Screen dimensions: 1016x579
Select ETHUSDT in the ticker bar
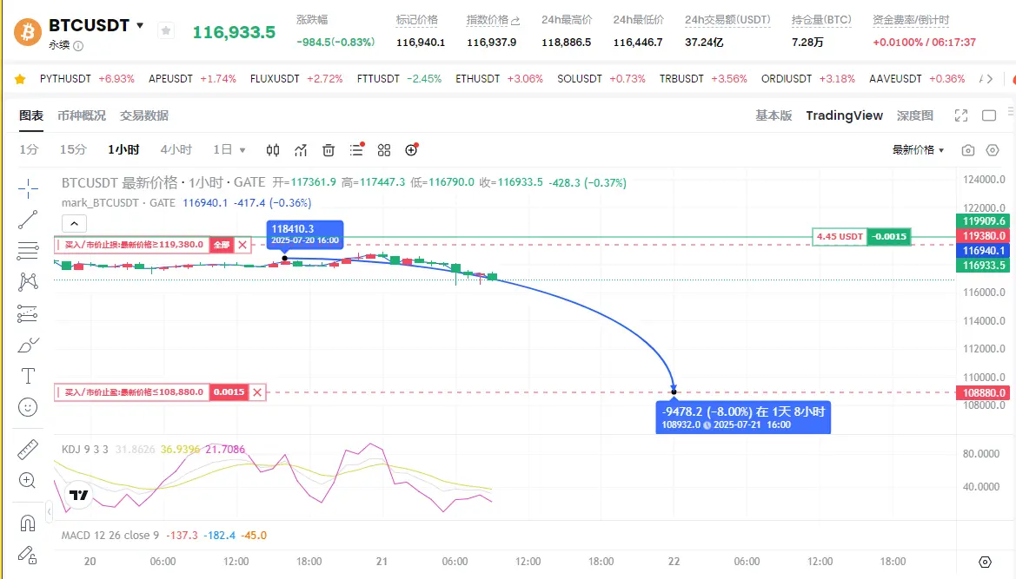click(477, 79)
